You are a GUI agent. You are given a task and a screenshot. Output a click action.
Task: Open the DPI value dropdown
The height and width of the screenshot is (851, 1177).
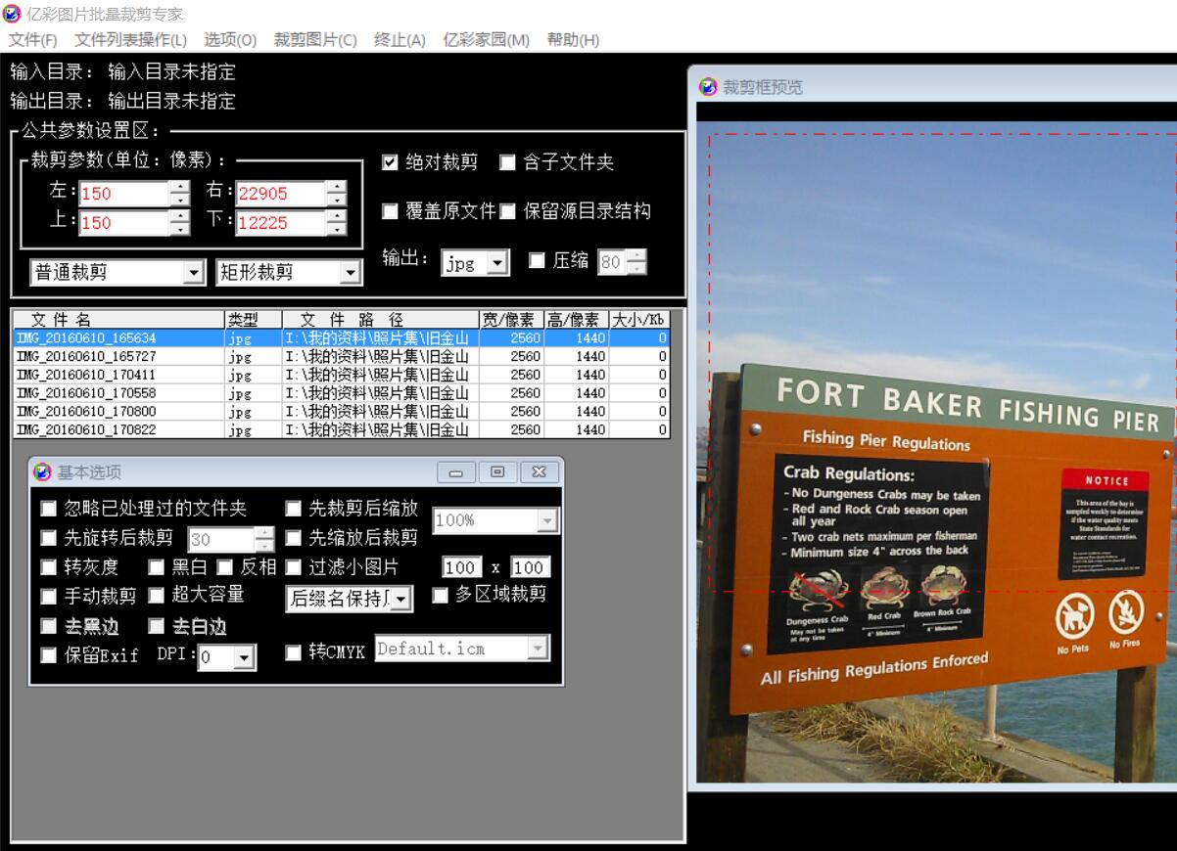244,657
